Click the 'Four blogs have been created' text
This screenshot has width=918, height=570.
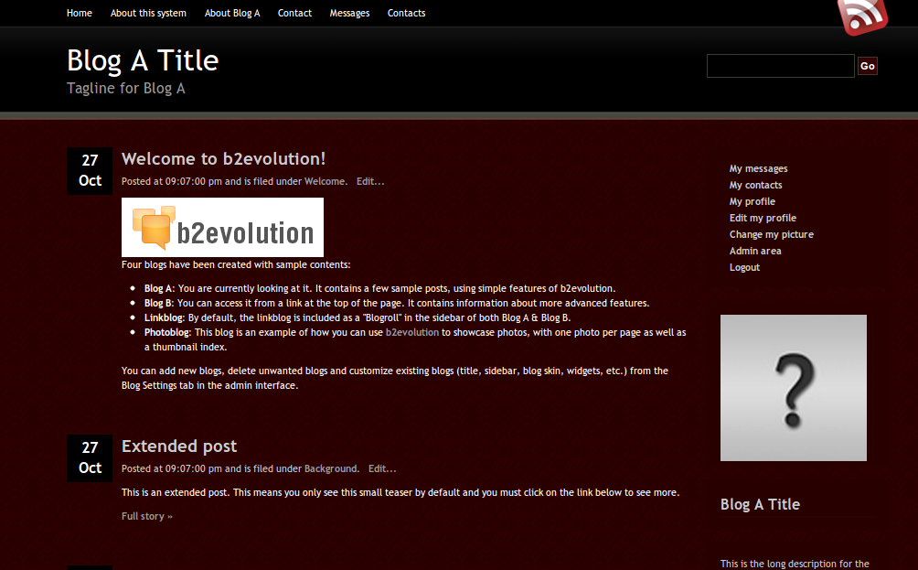point(236,264)
